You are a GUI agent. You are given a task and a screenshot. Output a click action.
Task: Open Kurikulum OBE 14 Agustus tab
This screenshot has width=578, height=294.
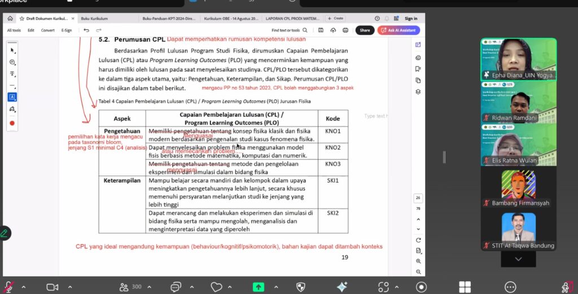(x=231, y=19)
